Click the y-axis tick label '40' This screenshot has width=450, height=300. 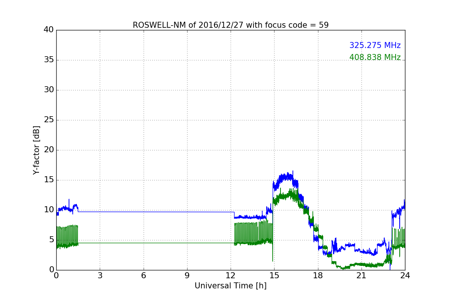49,30
